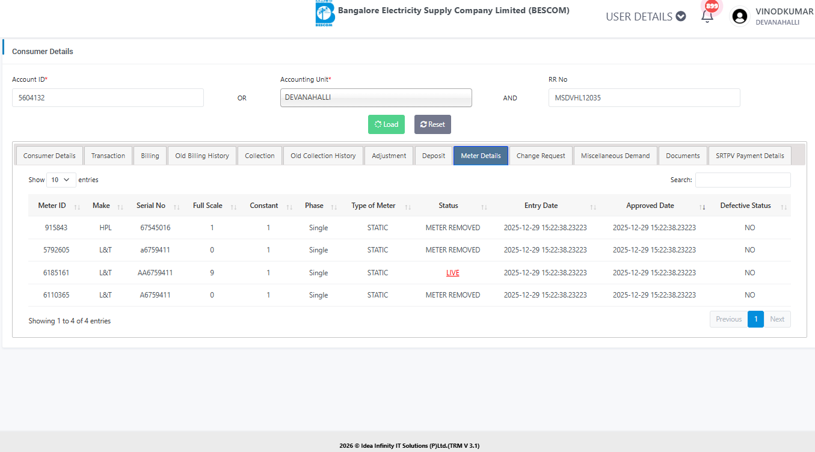Sort by Status column sort icon

[x=484, y=207]
